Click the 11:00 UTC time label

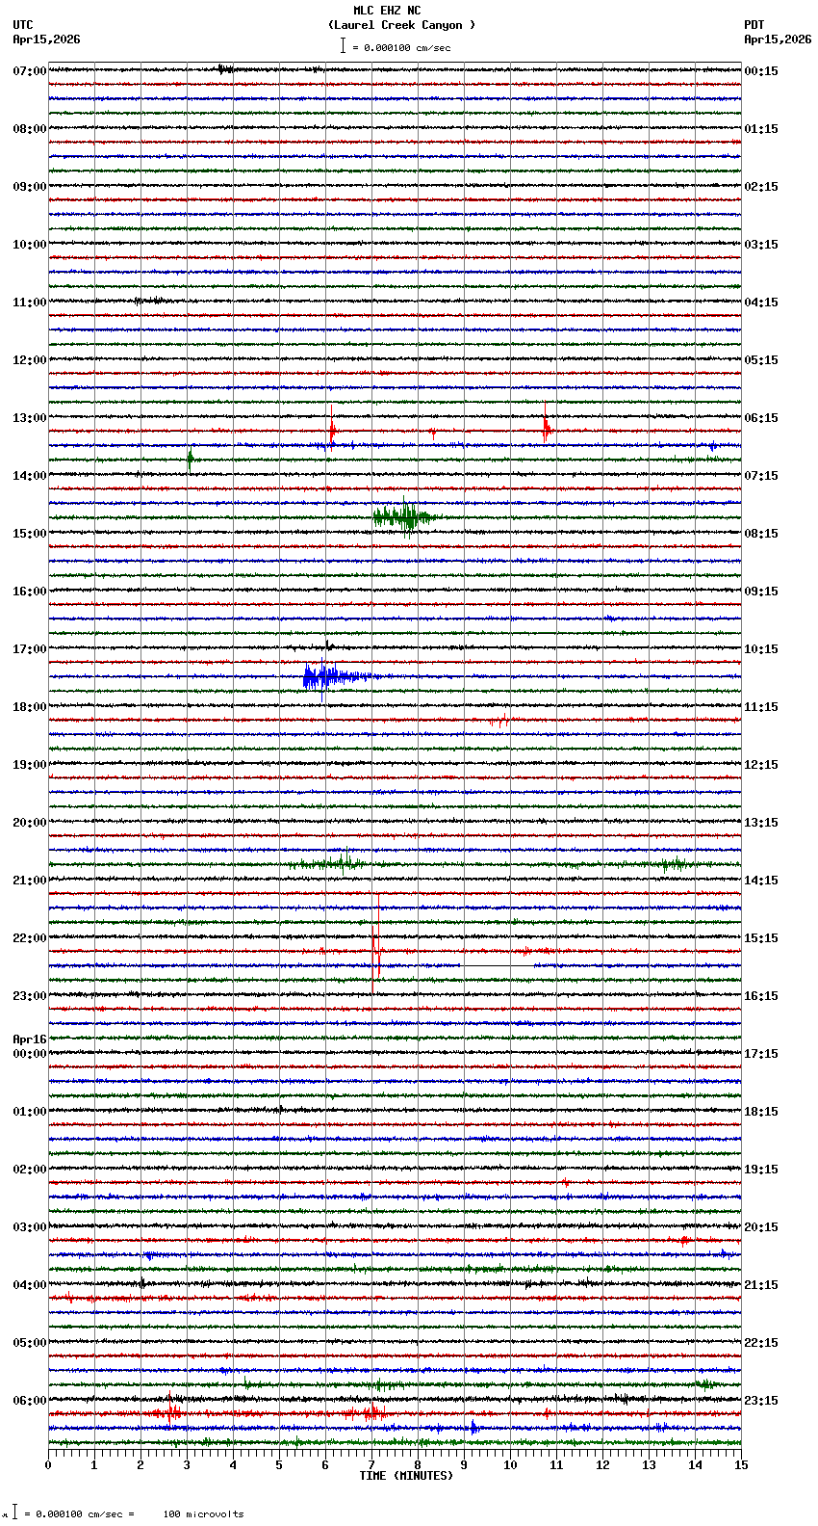tap(30, 303)
